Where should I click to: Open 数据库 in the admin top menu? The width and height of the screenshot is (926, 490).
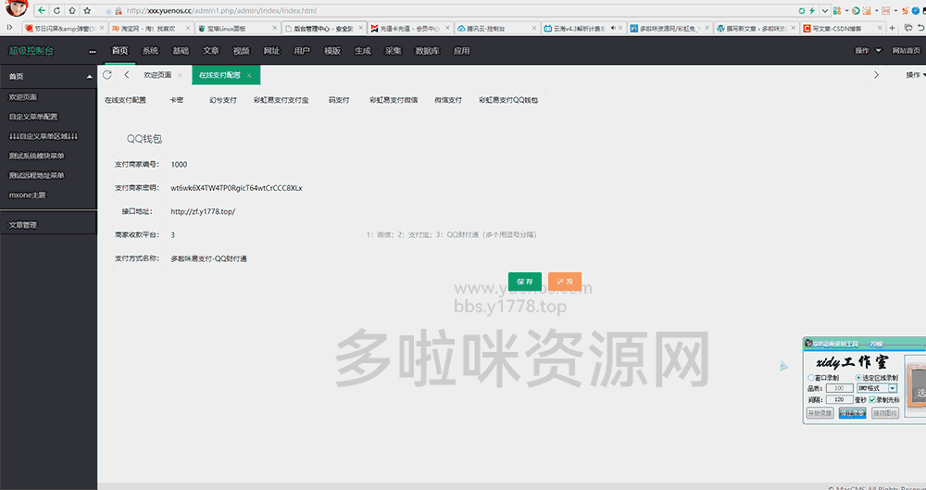427,51
